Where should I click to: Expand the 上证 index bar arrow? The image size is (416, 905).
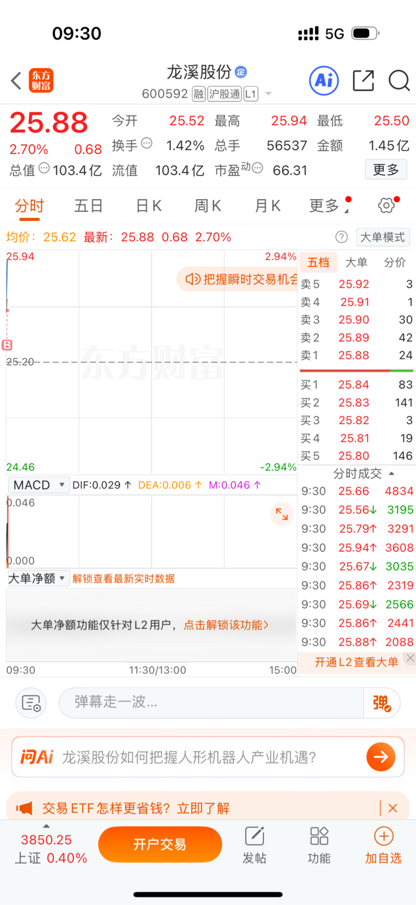(47, 825)
